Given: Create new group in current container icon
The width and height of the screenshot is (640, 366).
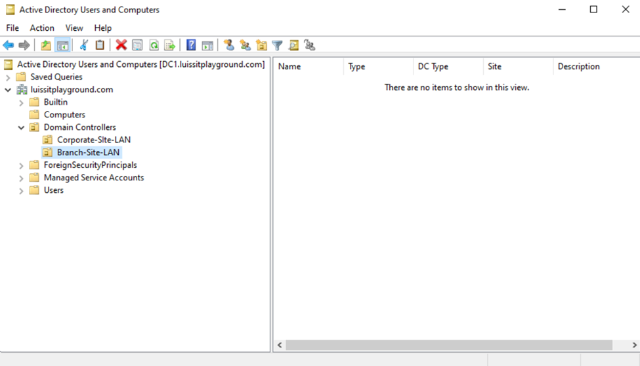Looking at the screenshot, I should [245, 45].
